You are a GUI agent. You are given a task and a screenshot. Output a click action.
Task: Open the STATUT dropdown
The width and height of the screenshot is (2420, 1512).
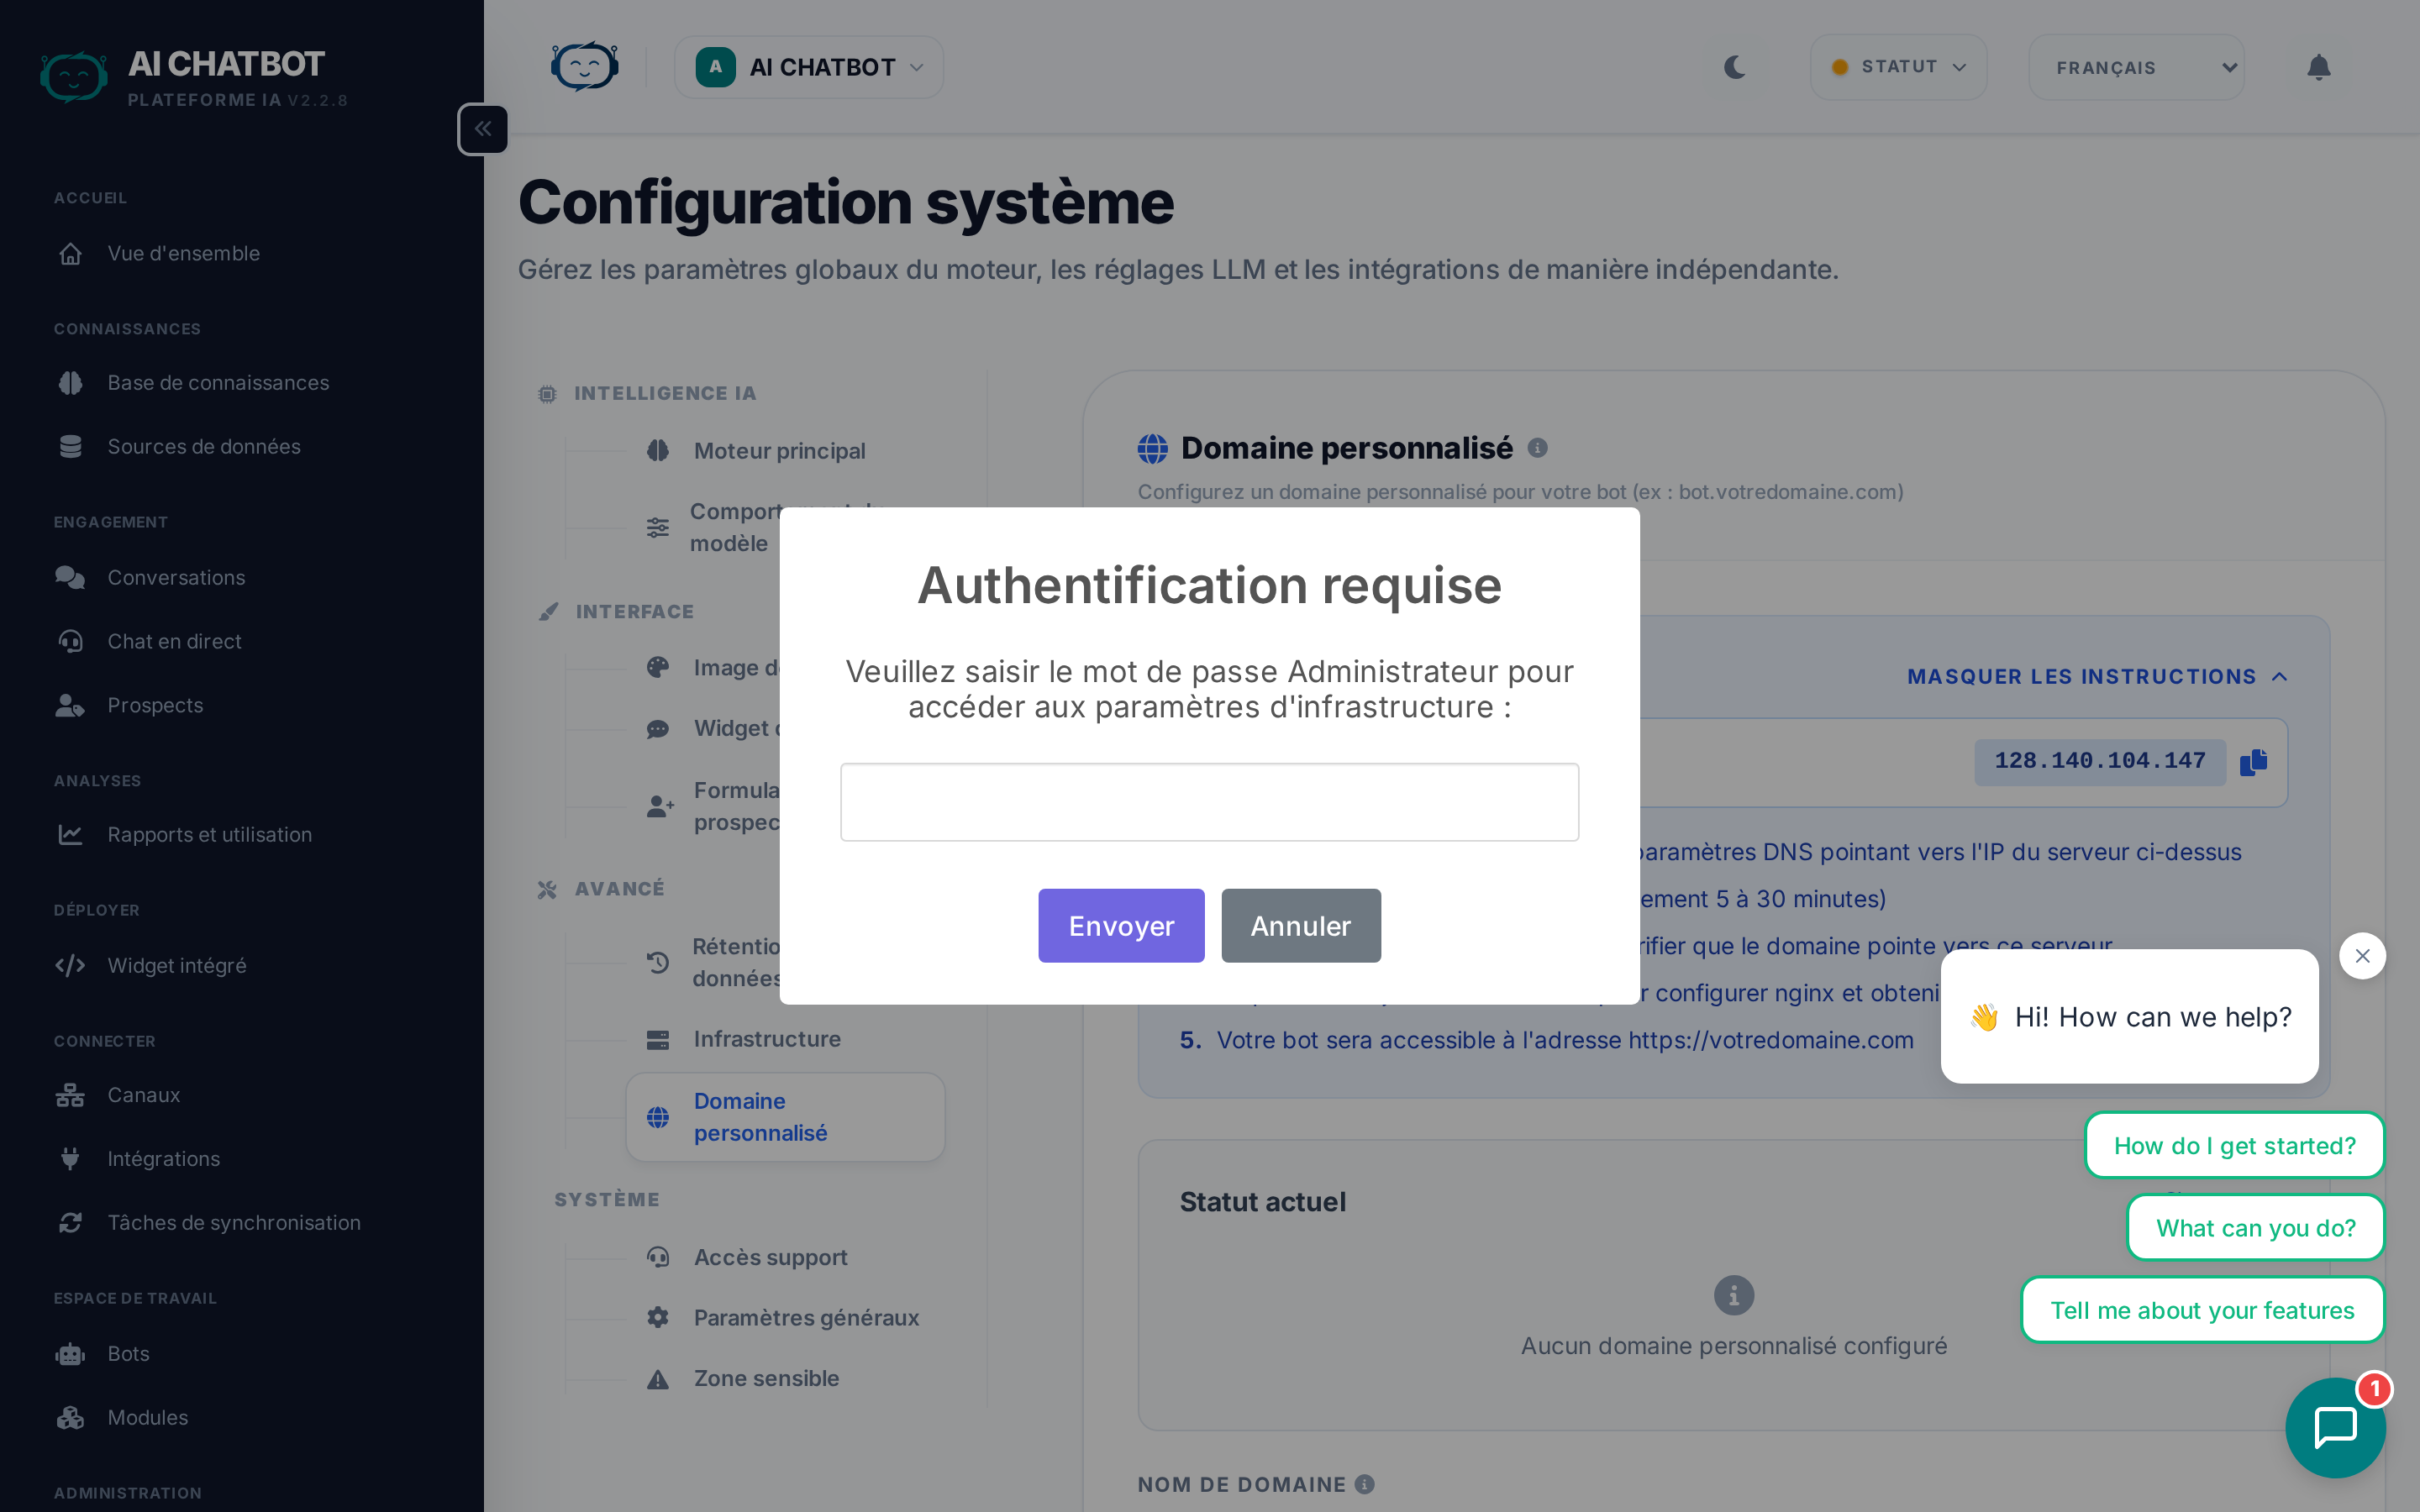[1897, 67]
